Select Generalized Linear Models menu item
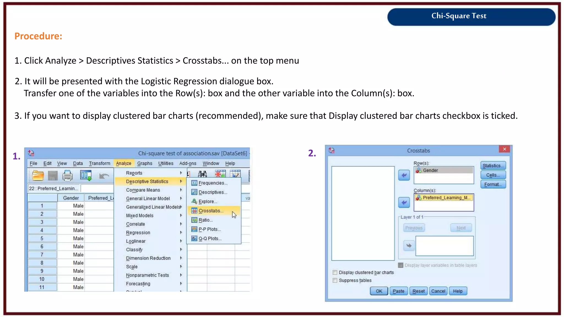 coord(151,207)
